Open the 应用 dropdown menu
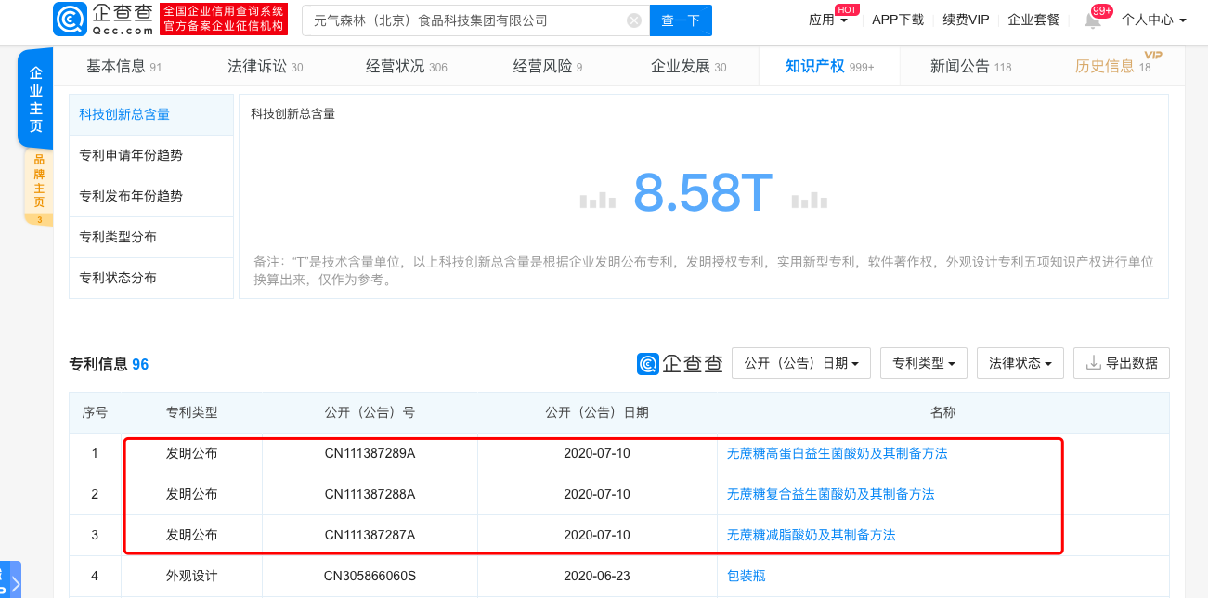Image resolution: width=1208 pixels, height=598 pixels. [x=828, y=19]
